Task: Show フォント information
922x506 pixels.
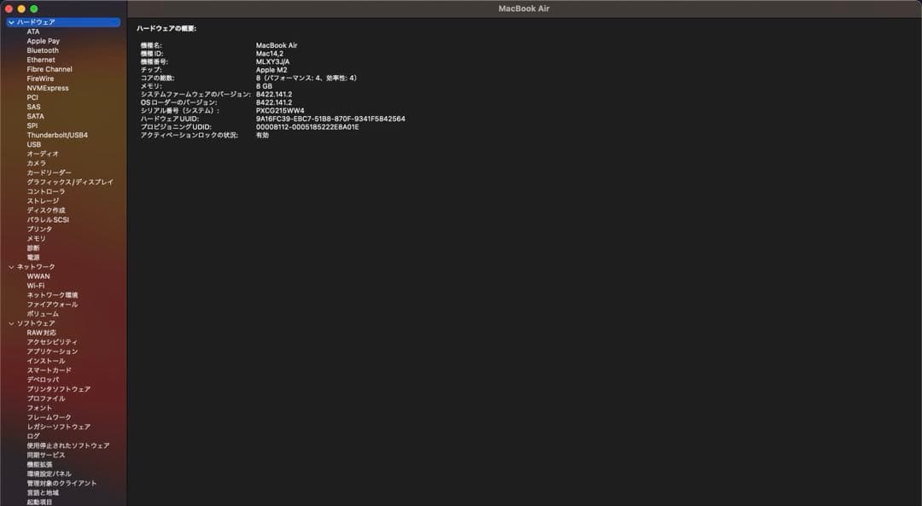Action: point(39,408)
